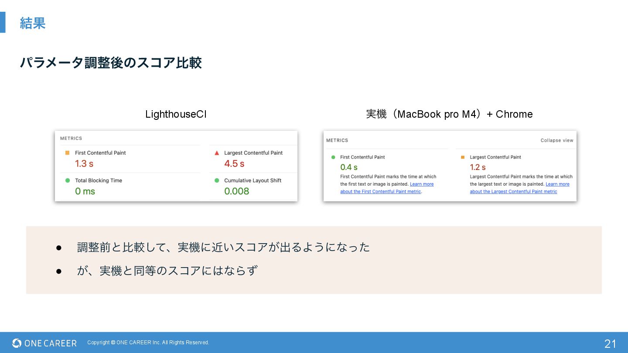628x353 pixels.
Task: Click the 1.2 s value
Action: [478, 167]
